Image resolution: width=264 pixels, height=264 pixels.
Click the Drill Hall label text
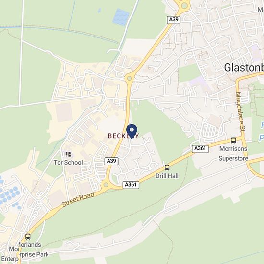[x=167, y=176]
